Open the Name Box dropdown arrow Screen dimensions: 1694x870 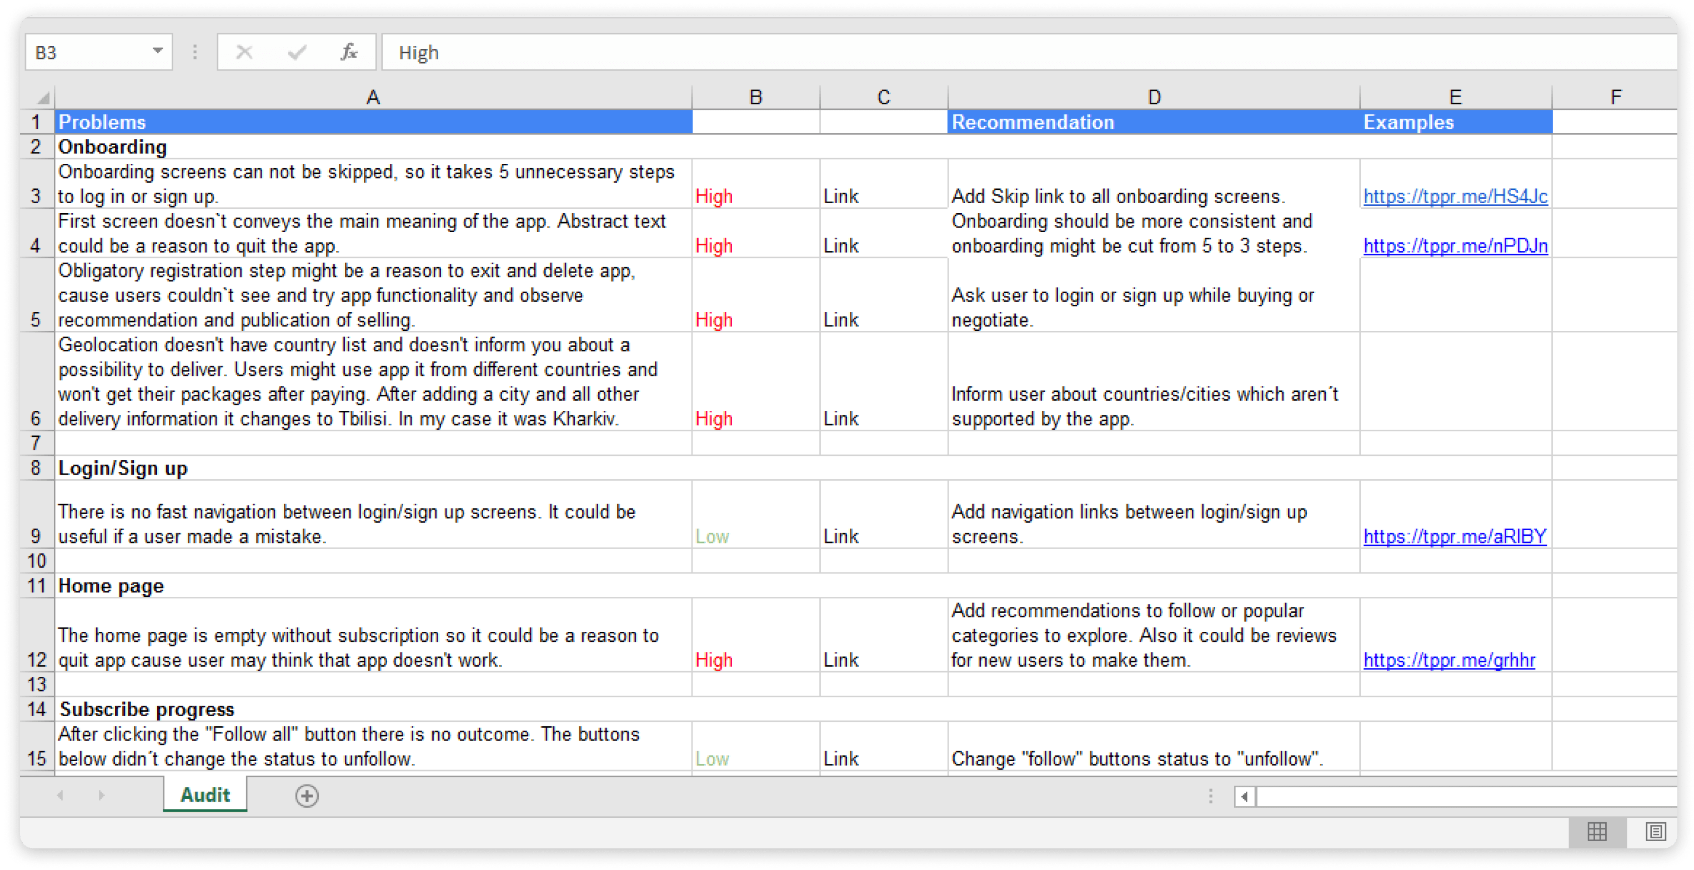pyautogui.click(x=157, y=51)
